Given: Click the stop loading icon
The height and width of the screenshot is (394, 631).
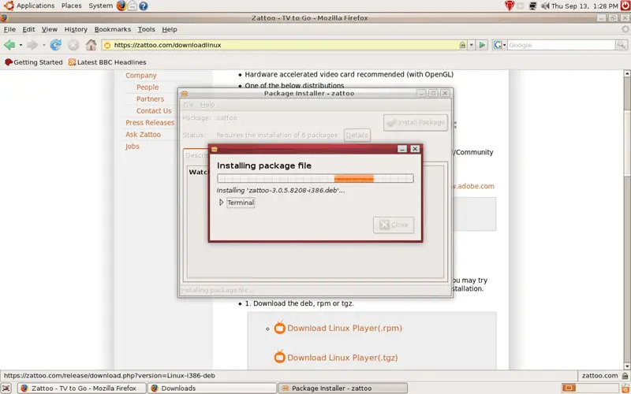Looking at the screenshot, I should click(x=73, y=45).
